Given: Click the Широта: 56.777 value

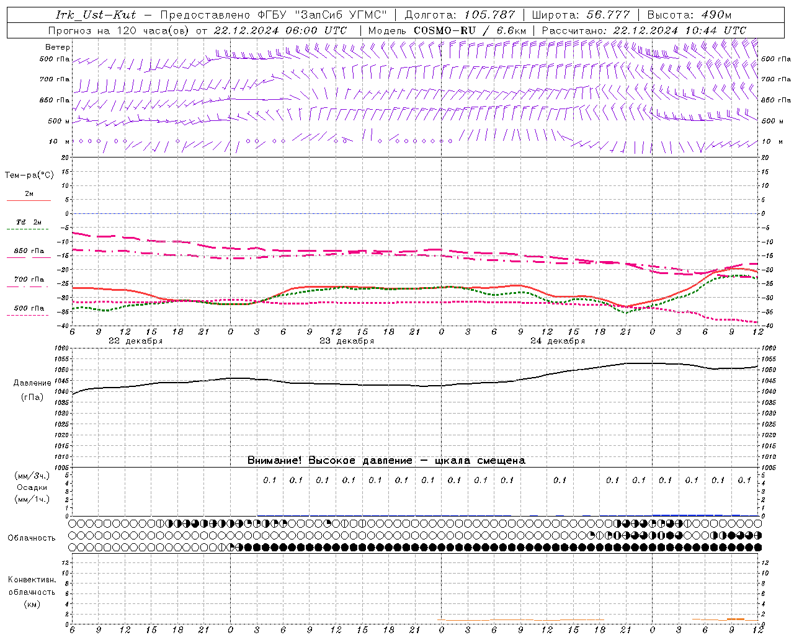Looking at the screenshot, I should pyautogui.click(x=581, y=15).
